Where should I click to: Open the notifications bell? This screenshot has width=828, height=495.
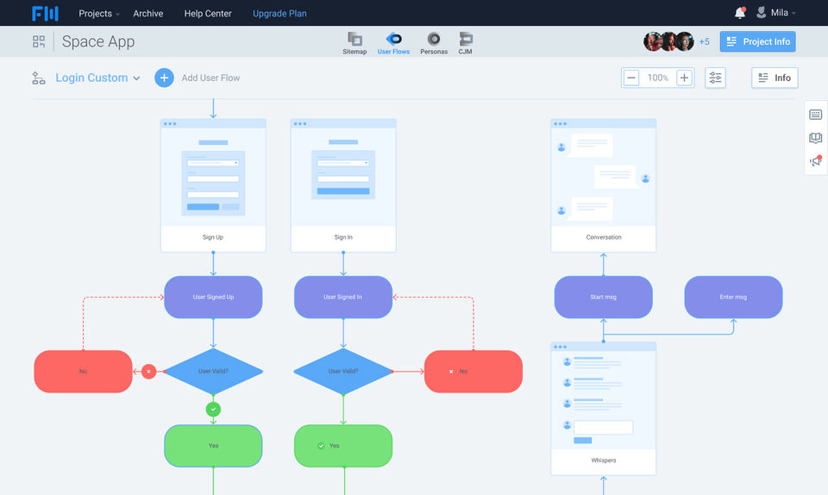(x=740, y=13)
